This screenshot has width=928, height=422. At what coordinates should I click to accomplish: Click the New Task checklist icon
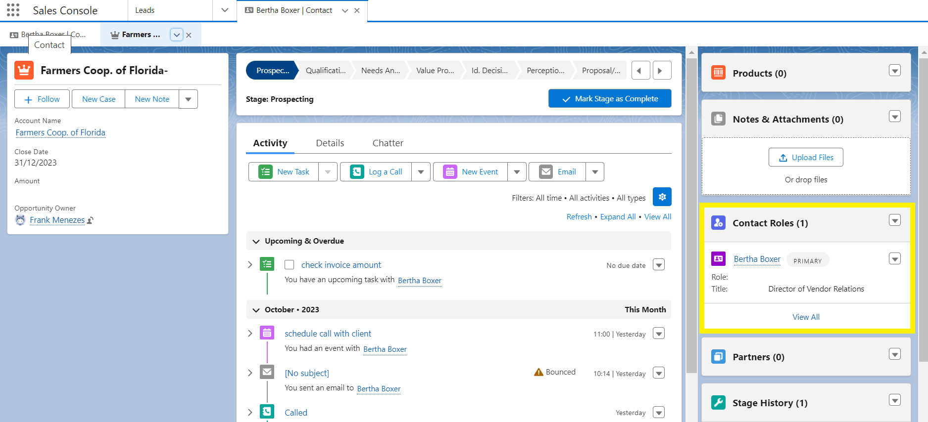tap(266, 171)
